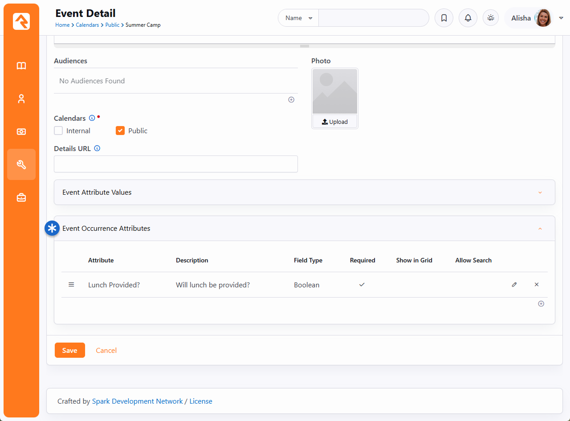Delete the Lunch Provided? attribute row

pyautogui.click(x=537, y=285)
